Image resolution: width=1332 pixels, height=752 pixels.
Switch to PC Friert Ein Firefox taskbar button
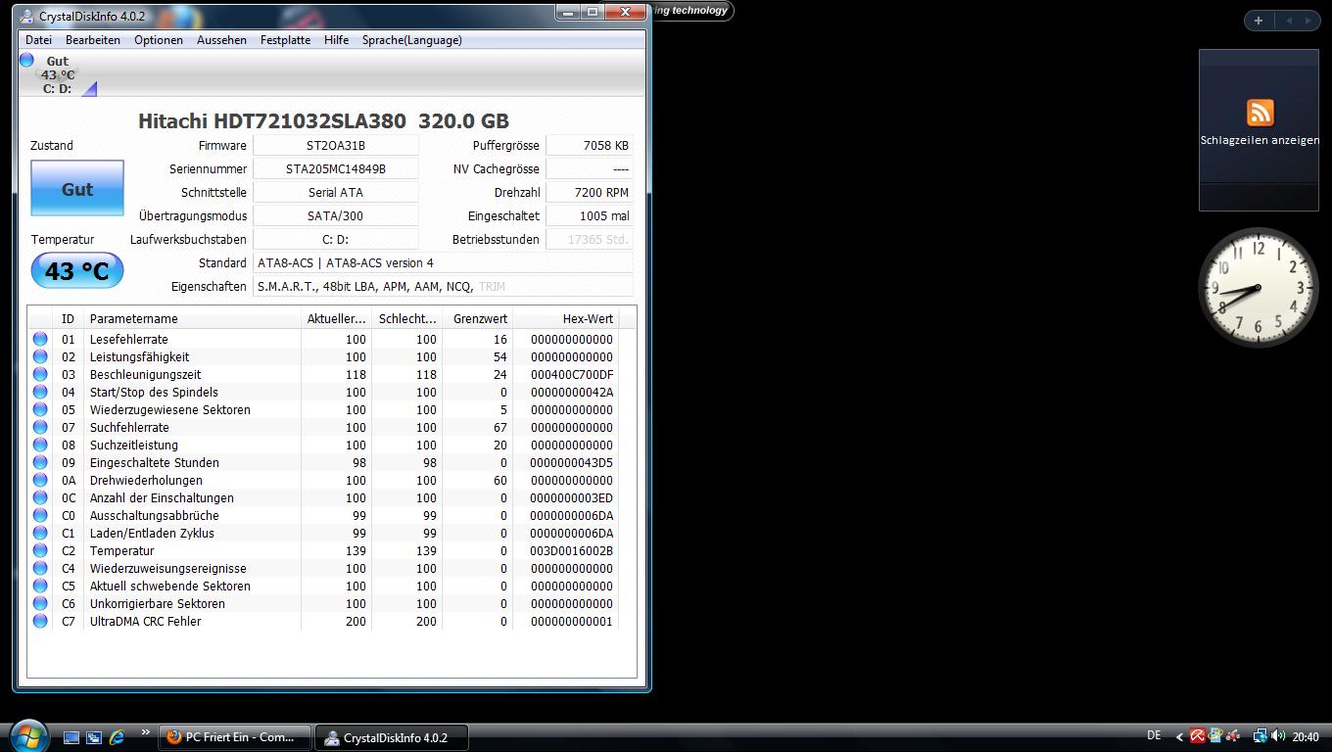(x=235, y=737)
